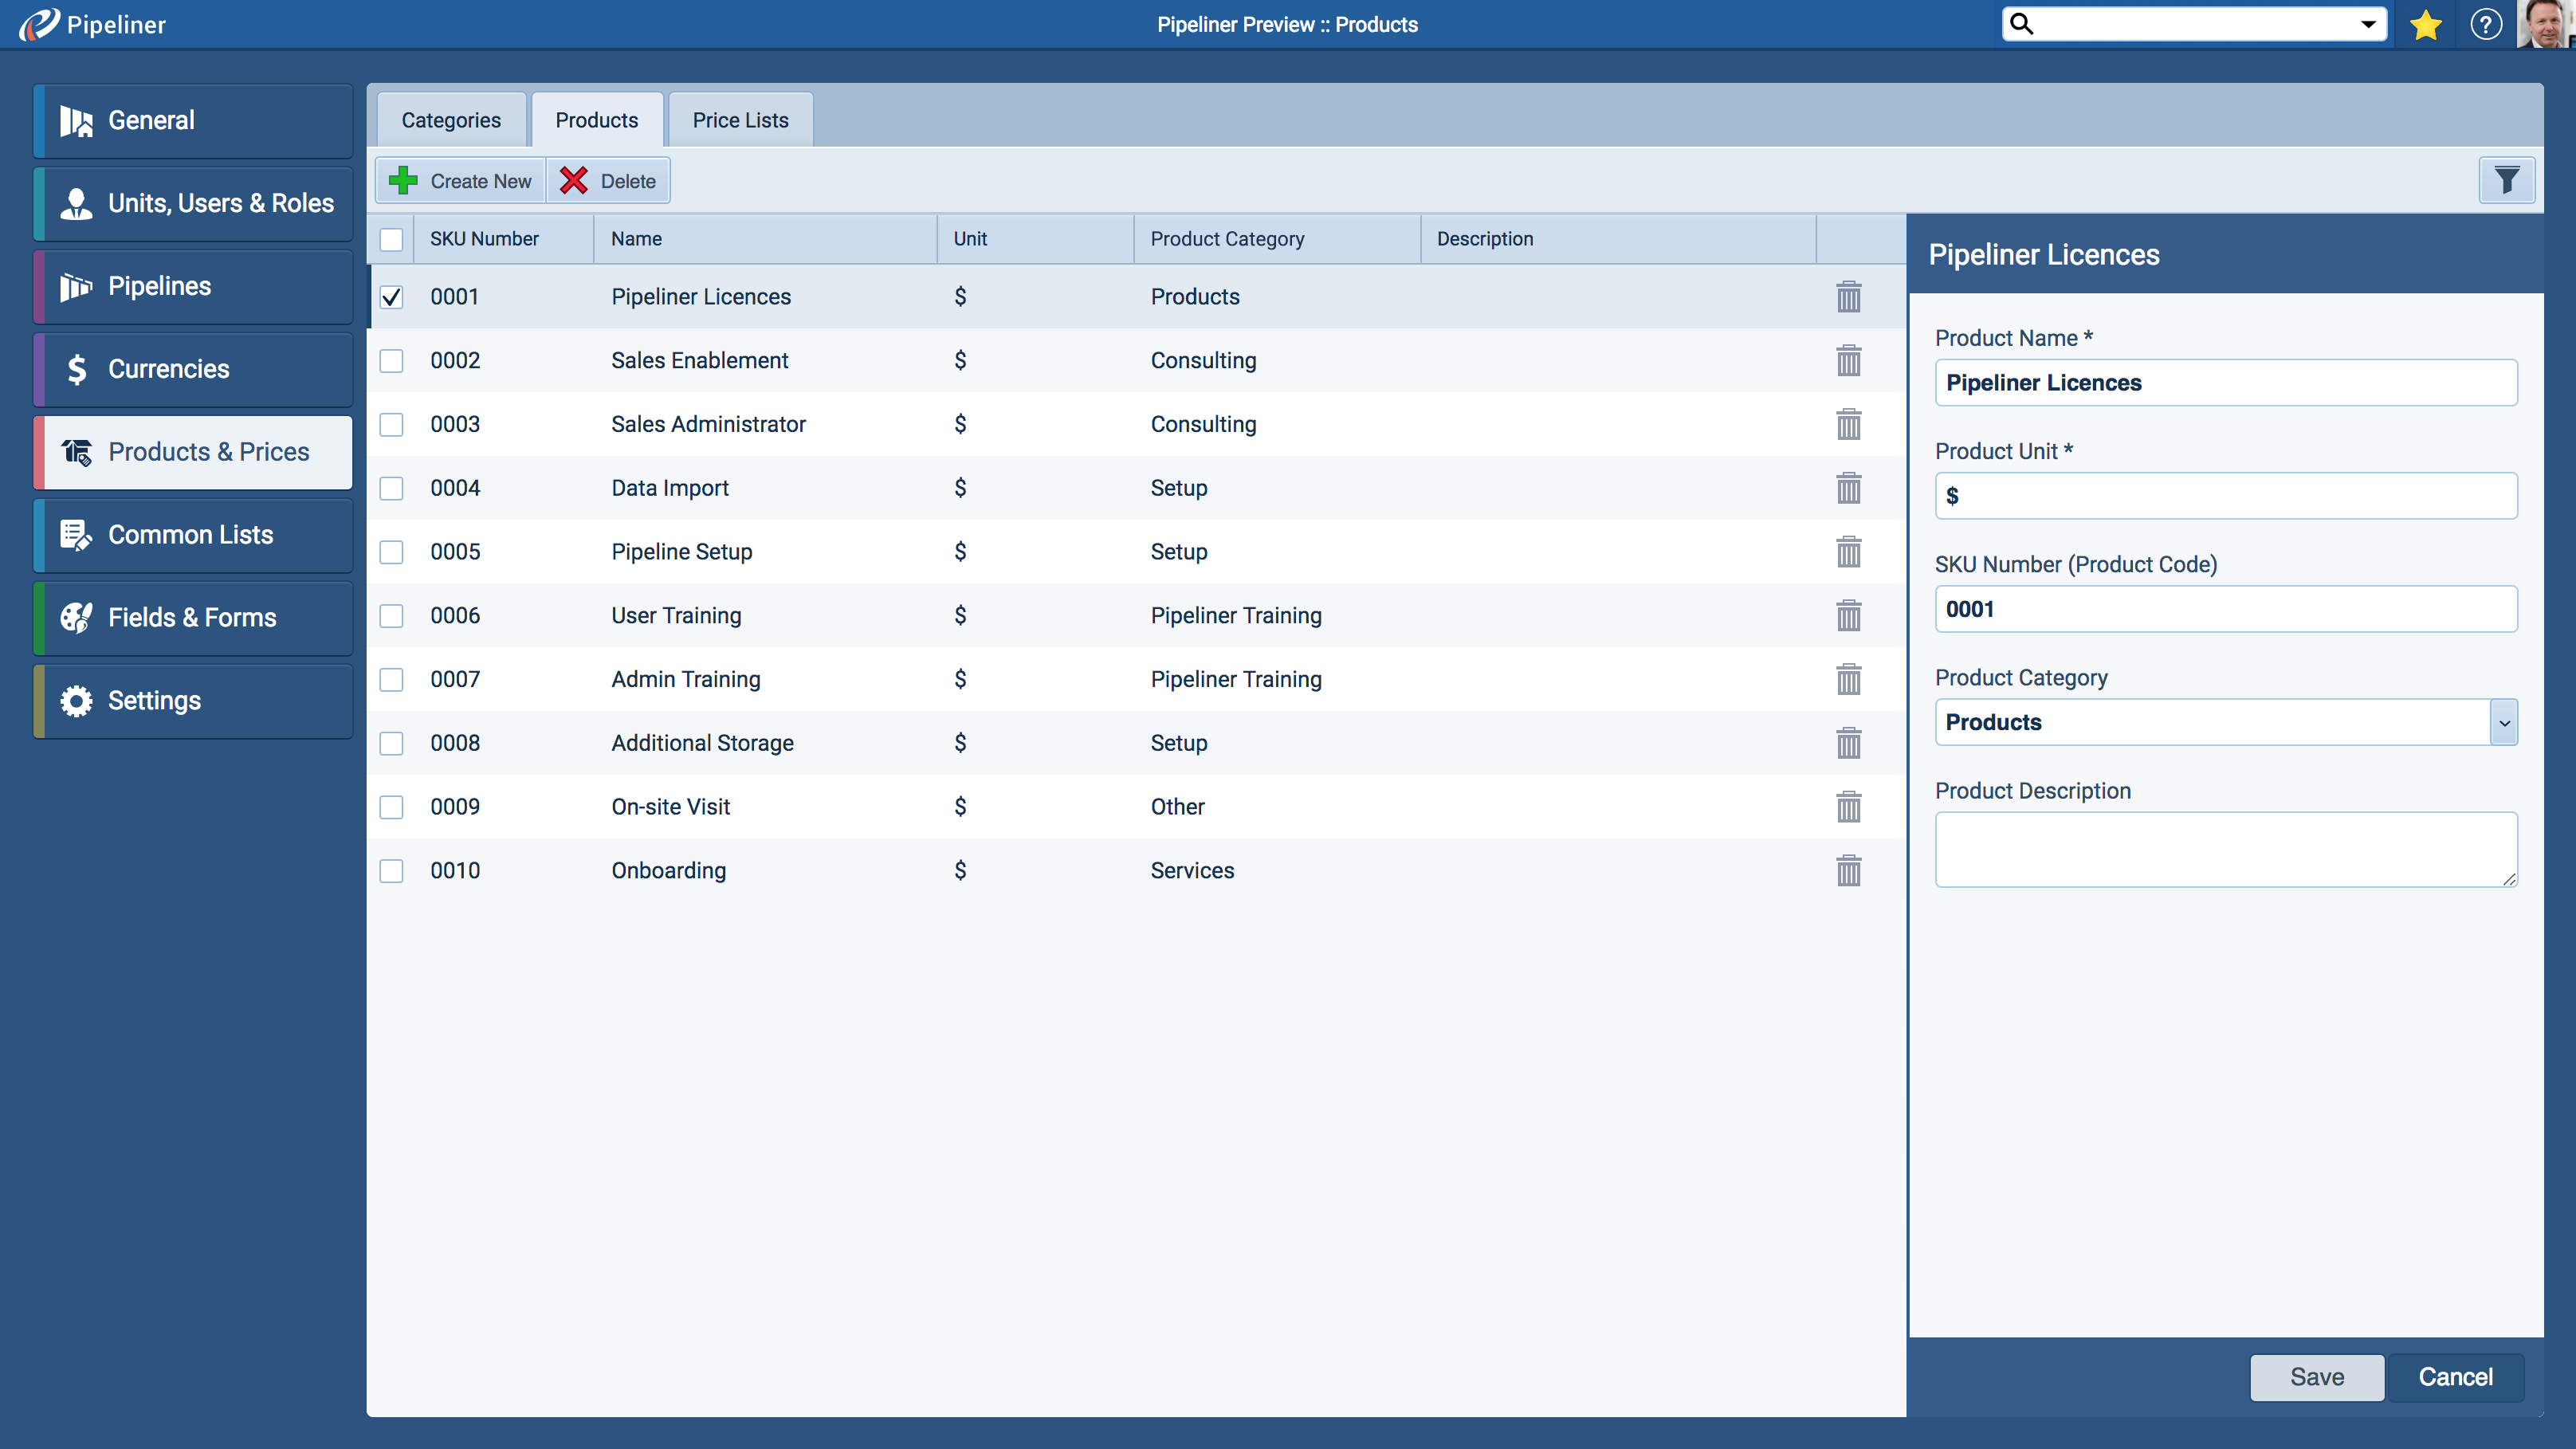Click trash icon for Sales Enablement row

click(1848, 360)
